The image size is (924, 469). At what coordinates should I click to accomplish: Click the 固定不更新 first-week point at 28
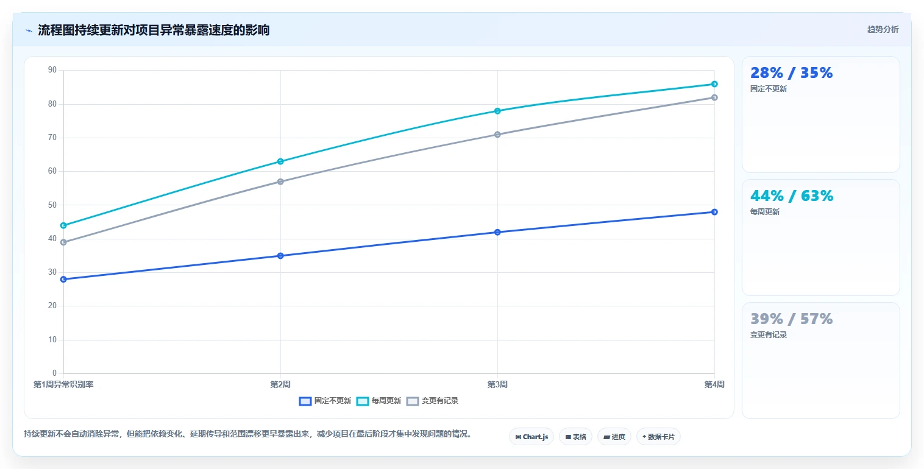pos(63,279)
